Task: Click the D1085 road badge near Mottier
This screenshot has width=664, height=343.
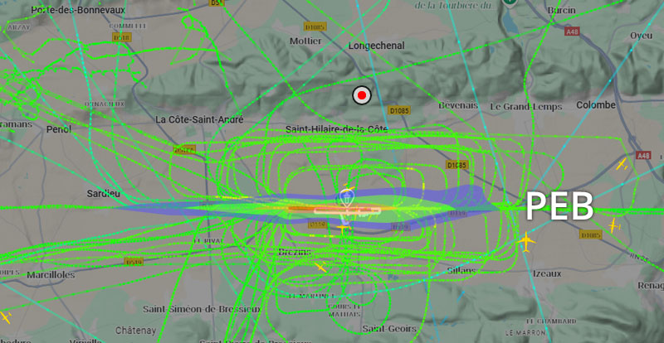Action: pos(315,27)
